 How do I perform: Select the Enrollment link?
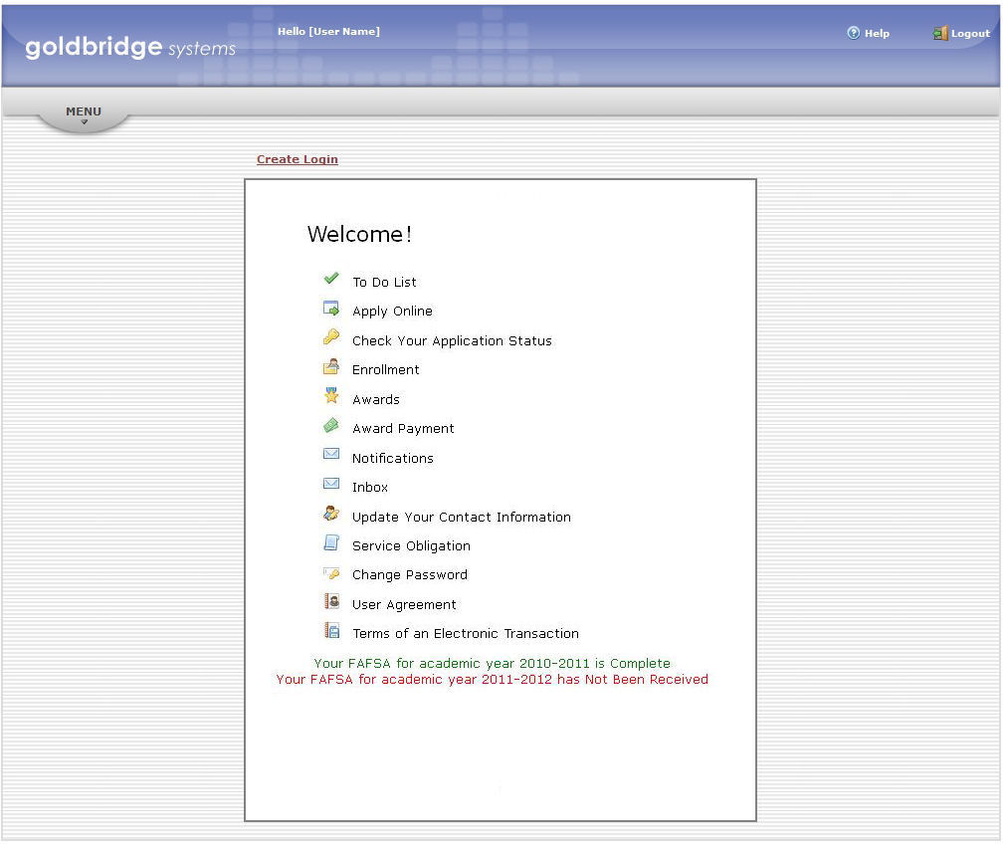pyautogui.click(x=386, y=369)
